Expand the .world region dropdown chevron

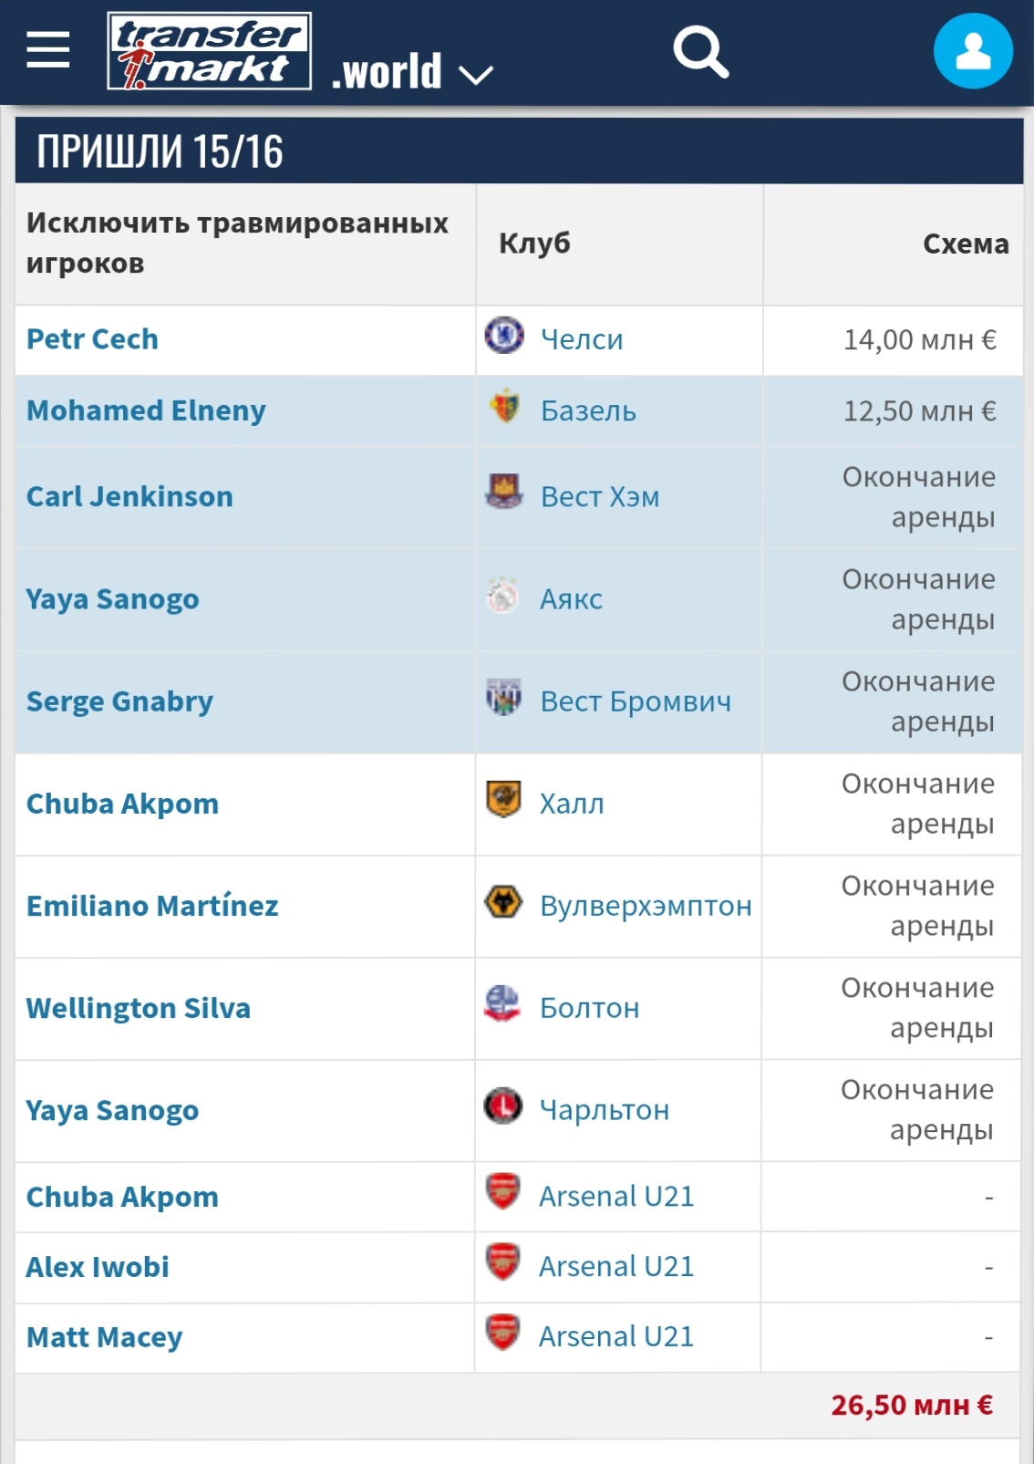click(476, 75)
